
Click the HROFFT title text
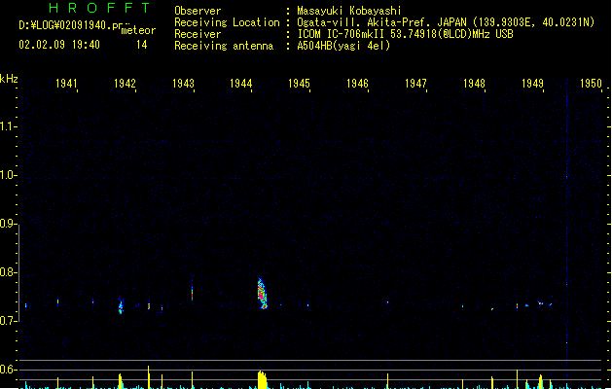pos(99,8)
